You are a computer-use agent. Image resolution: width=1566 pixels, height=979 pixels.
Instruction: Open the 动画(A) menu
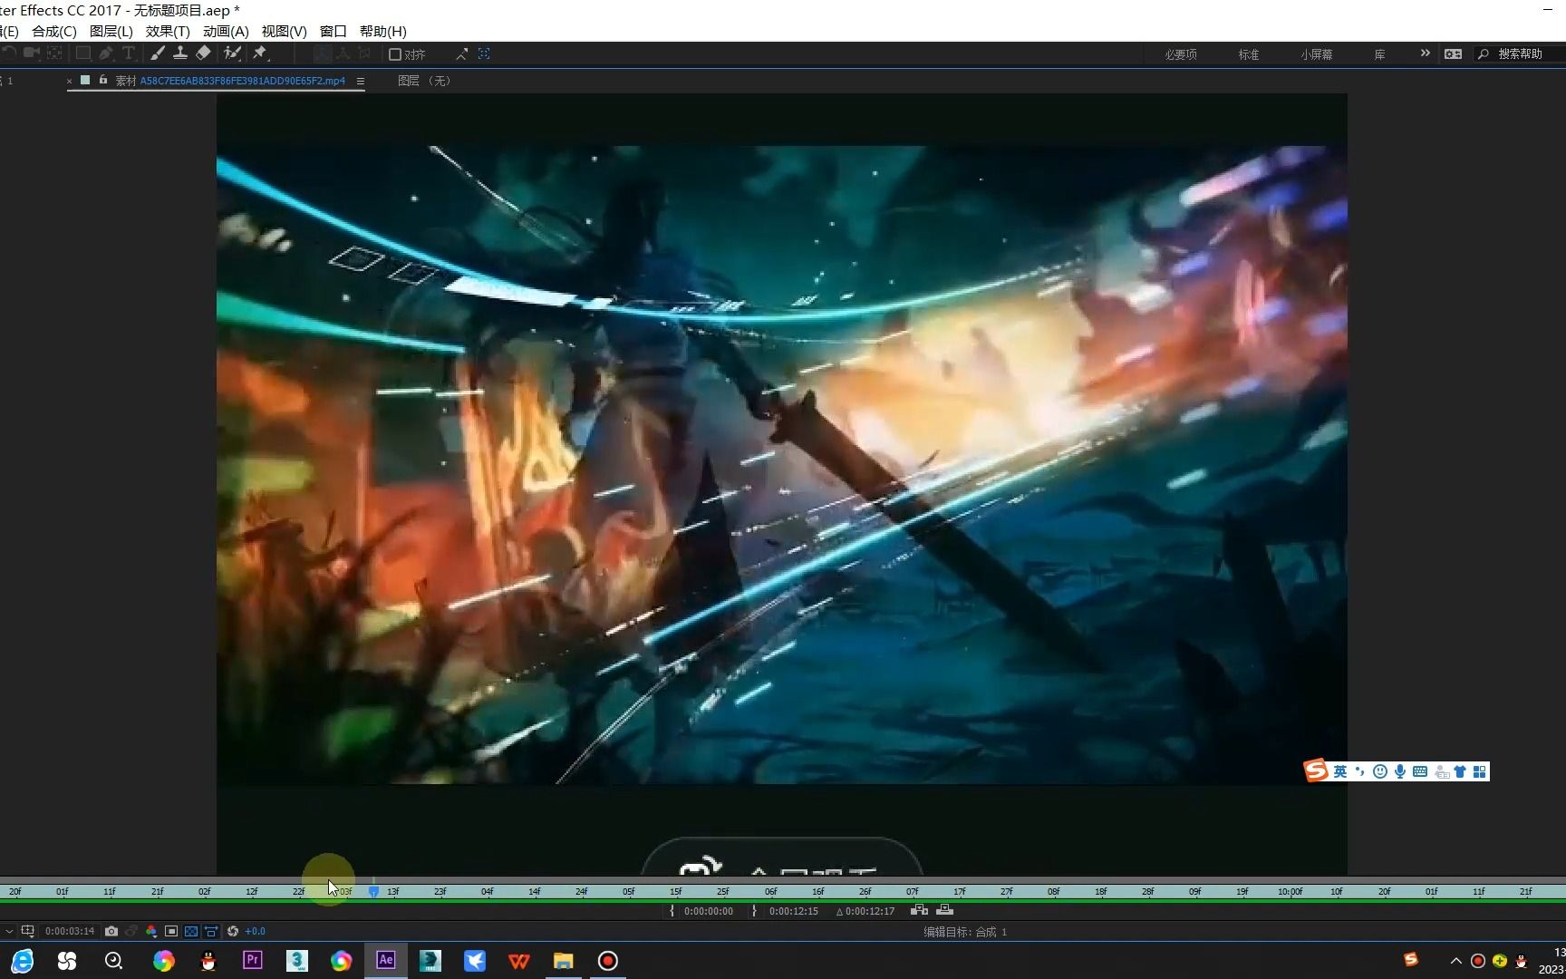(226, 31)
